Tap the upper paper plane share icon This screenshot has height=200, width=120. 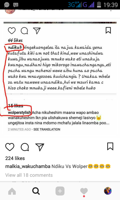(37, 31)
